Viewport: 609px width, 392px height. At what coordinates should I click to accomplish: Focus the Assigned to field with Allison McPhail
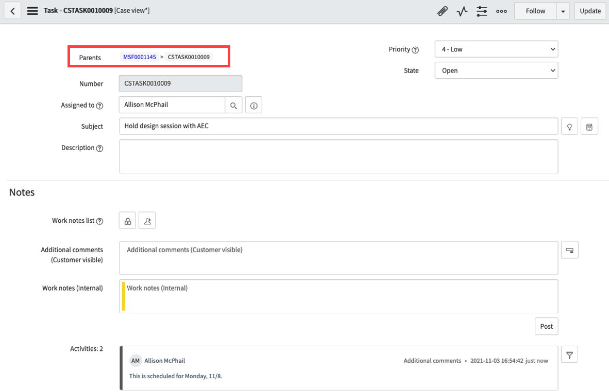pyautogui.click(x=172, y=105)
